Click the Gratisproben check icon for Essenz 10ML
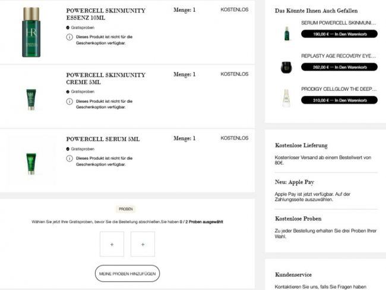Screen dimensions: 386x290 pos(68,27)
